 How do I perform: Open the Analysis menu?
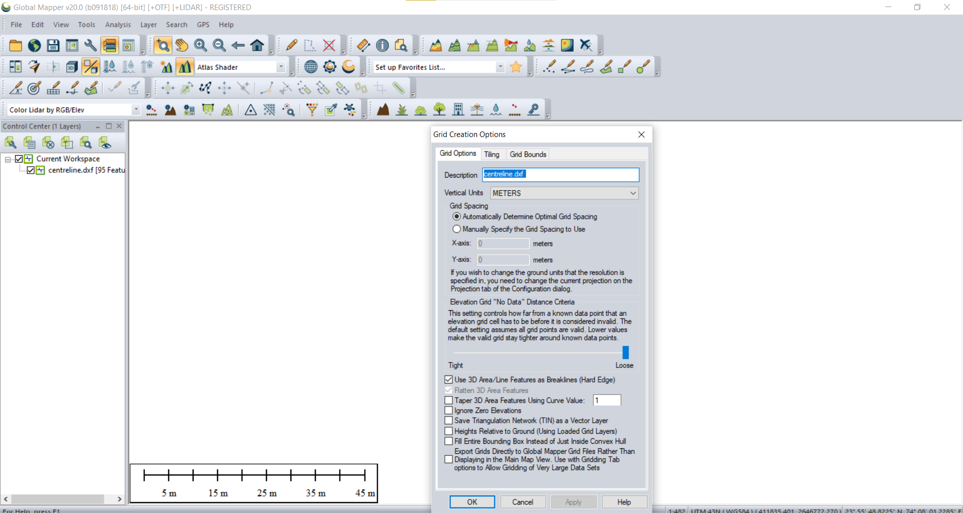coord(118,25)
